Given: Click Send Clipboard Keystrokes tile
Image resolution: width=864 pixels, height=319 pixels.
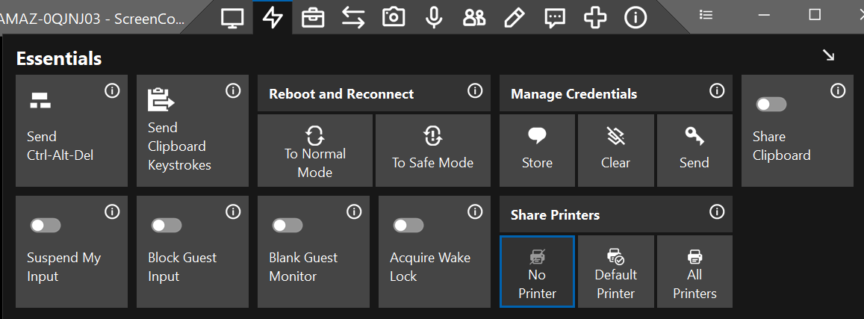Looking at the screenshot, I should pos(193,131).
